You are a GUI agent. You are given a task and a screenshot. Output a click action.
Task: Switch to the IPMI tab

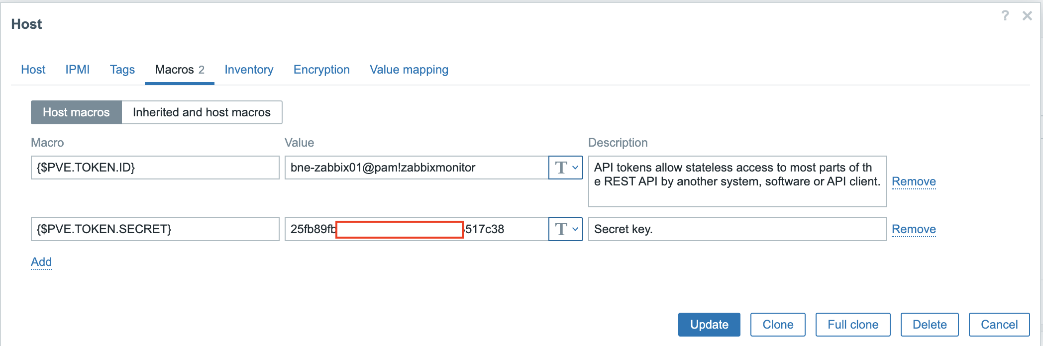pyautogui.click(x=78, y=70)
